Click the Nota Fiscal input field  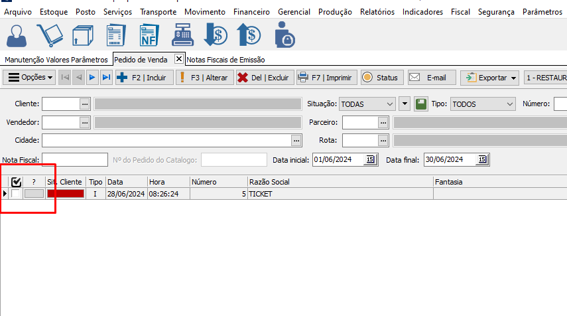(74, 159)
